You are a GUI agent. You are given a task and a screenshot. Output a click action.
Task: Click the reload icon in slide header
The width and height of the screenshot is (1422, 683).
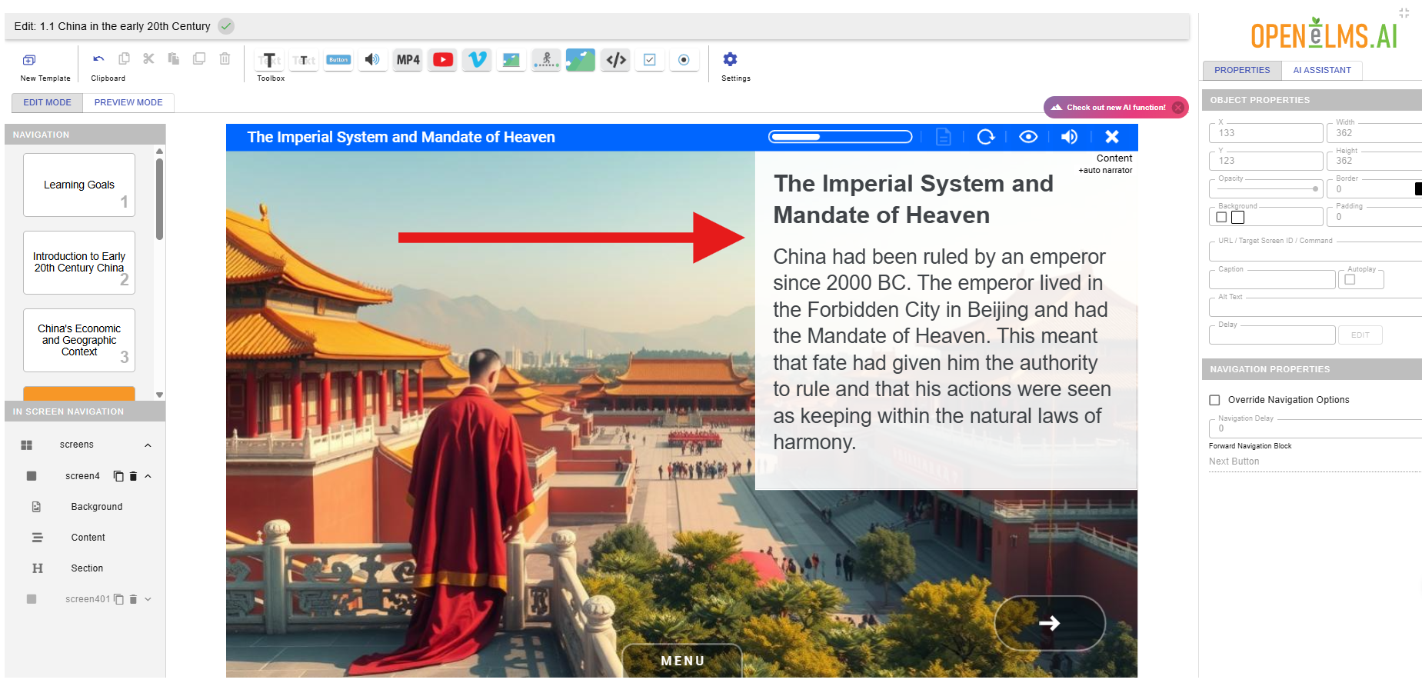coord(986,137)
